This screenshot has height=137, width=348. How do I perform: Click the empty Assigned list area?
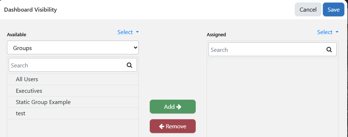tap(273, 97)
